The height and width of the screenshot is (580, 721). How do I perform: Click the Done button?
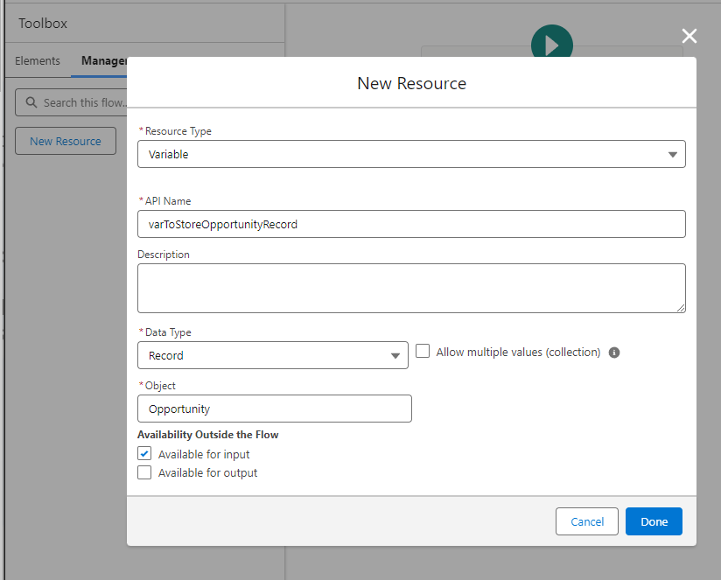pos(654,521)
